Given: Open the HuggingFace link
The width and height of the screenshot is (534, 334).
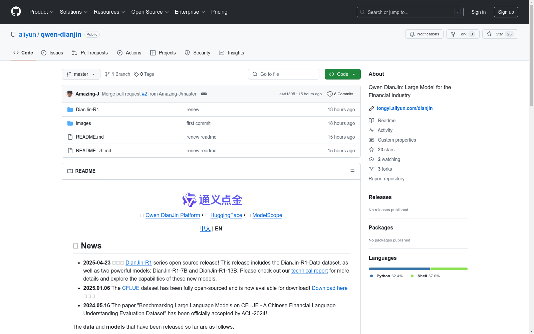Looking at the screenshot, I should (226, 215).
